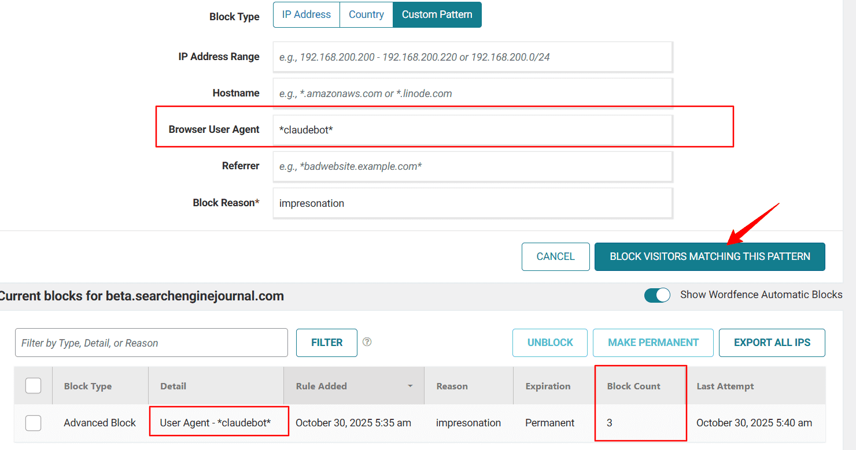Check the checkbox for the claudebot block row

click(x=33, y=423)
